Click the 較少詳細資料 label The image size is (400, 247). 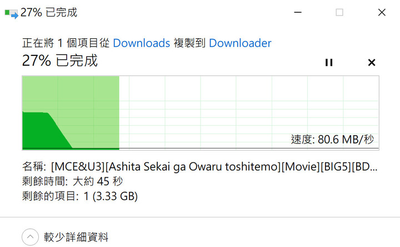[x=76, y=237]
